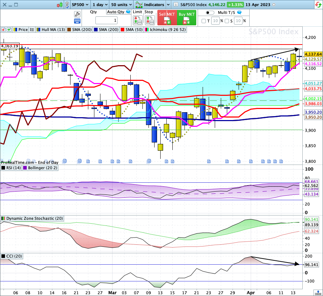Click the 90.141 stochastic value label
Screen dimensions: 323x296
click(x=312, y=219)
